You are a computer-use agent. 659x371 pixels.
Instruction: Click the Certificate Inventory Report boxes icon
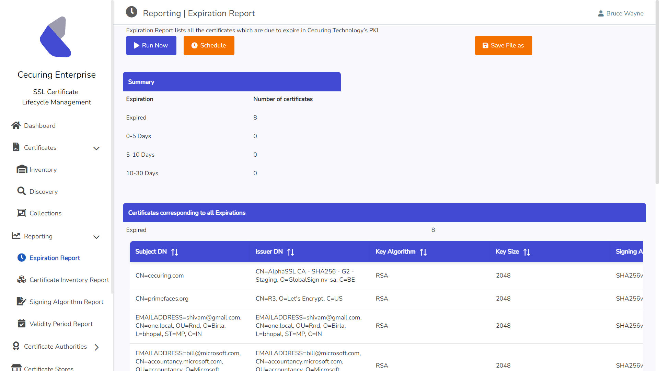point(22,280)
